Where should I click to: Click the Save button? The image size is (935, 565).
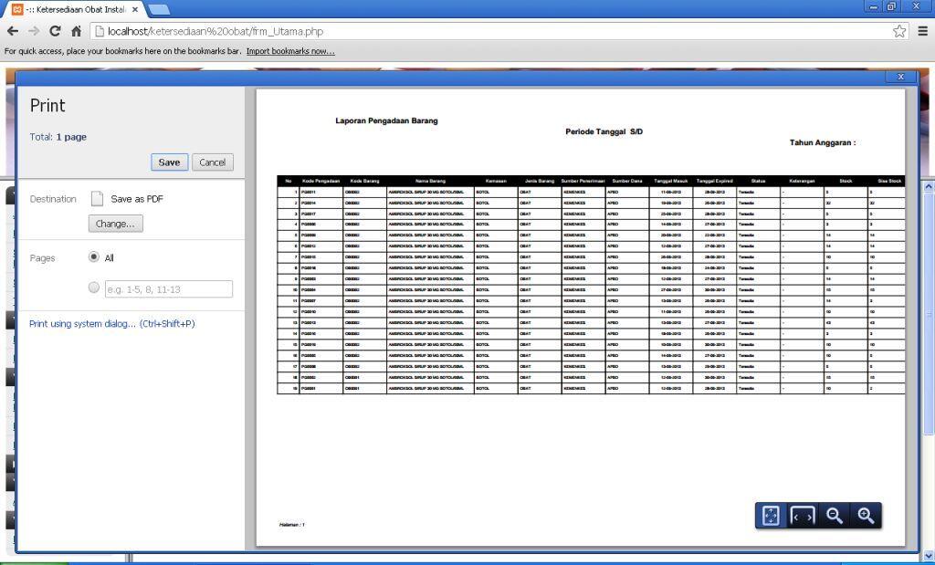[x=169, y=162]
